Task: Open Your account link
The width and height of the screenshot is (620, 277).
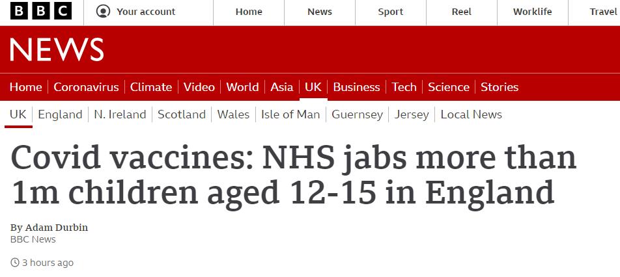Action: 146,12
